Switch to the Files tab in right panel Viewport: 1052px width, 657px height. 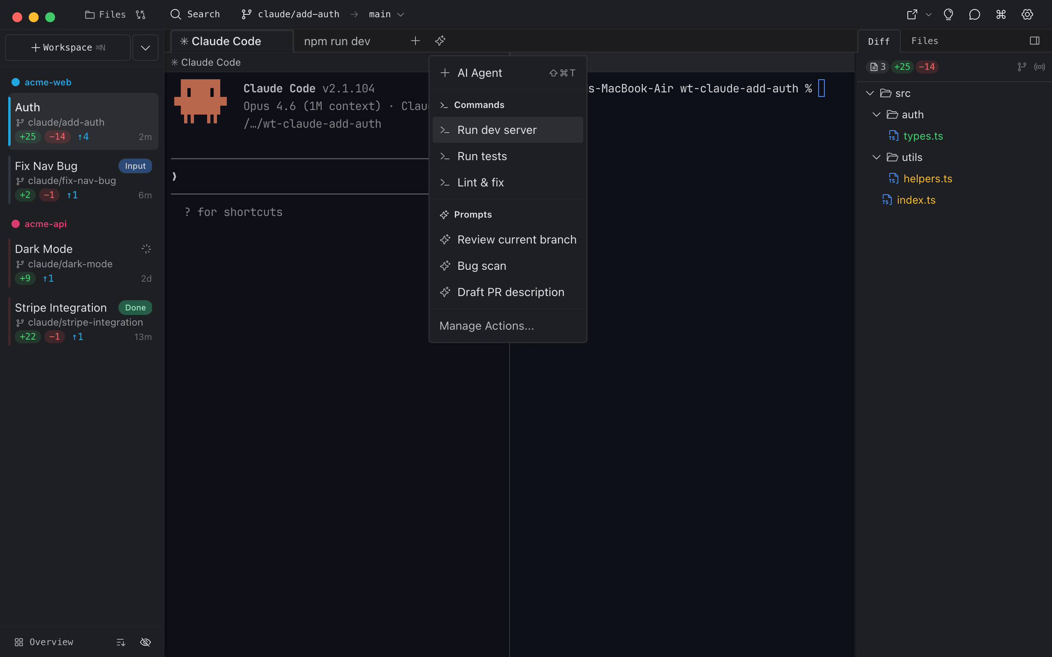pyautogui.click(x=925, y=41)
